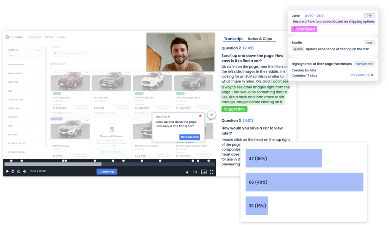Switch the player to fullscreen
The image size is (389, 225).
coord(212,172)
